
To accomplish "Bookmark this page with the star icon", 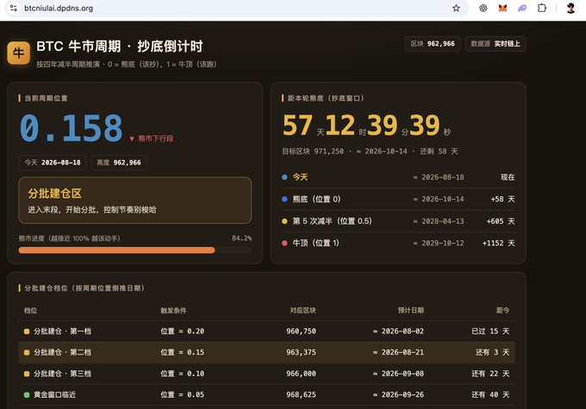I will coord(456,9).
